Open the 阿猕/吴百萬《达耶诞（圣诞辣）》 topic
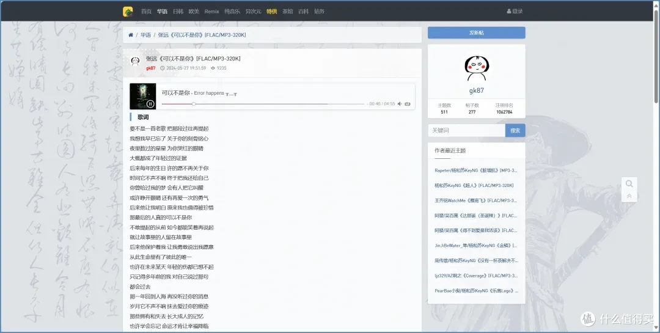This screenshot has width=660, height=333. pos(476,216)
